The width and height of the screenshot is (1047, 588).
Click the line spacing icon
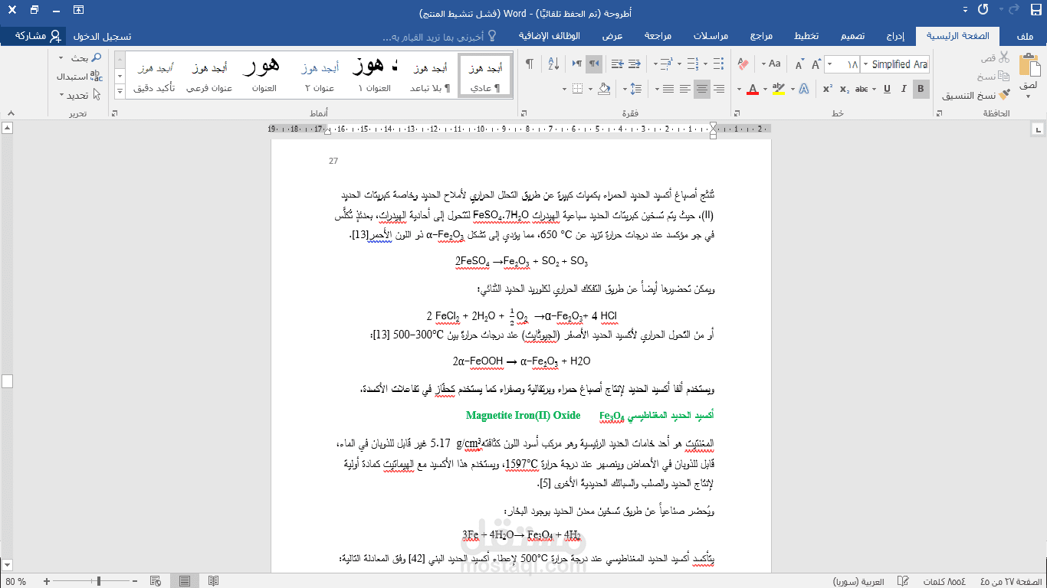635,89
